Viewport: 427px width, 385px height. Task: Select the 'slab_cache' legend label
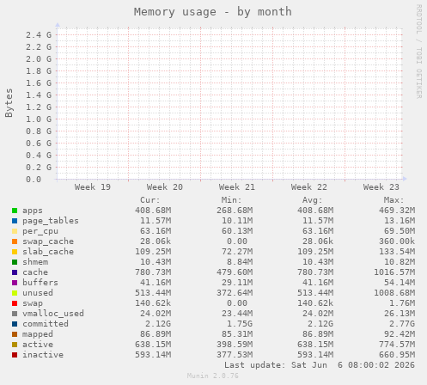pyautogui.click(x=48, y=252)
